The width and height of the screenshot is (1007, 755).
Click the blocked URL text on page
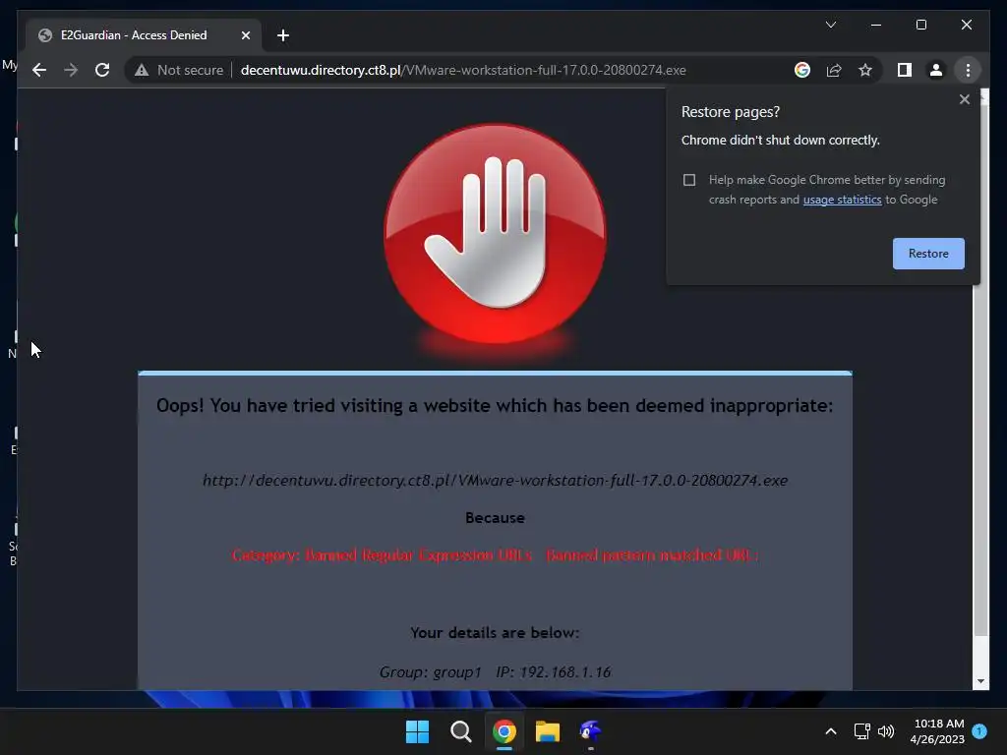pyautogui.click(x=495, y=480)
